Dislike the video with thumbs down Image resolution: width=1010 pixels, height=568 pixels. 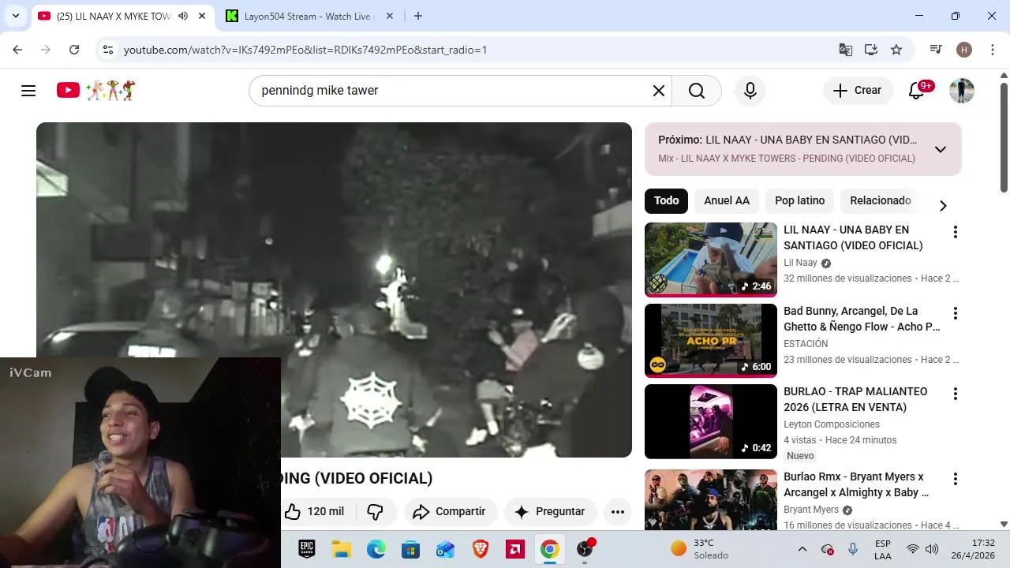(376, 511)
